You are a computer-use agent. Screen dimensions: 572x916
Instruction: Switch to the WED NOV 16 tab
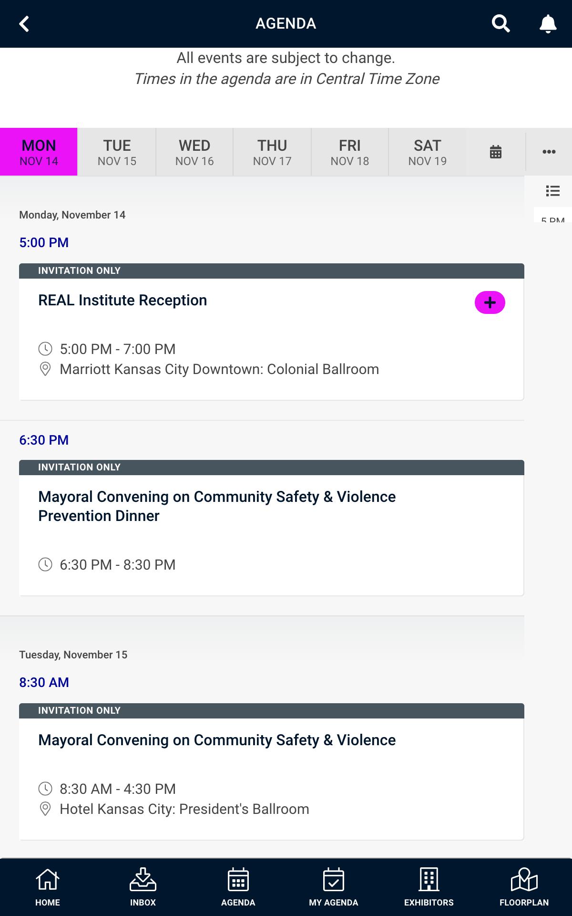[x=194, y=152]
